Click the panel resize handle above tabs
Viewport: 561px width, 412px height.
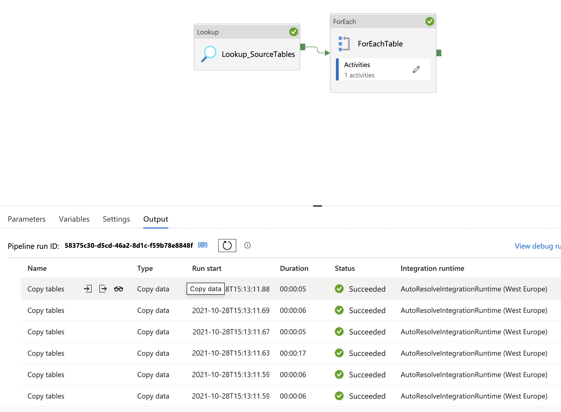[x=317, y=206]
